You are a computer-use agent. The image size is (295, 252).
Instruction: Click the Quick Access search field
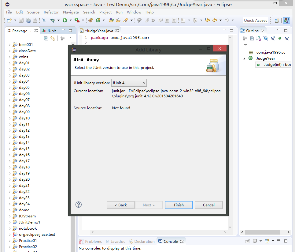tap(256, 21)
